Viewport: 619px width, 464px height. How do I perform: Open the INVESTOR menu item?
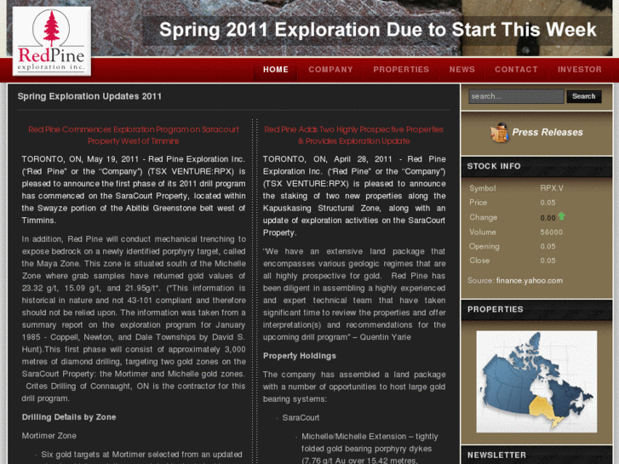pos(580,70)
